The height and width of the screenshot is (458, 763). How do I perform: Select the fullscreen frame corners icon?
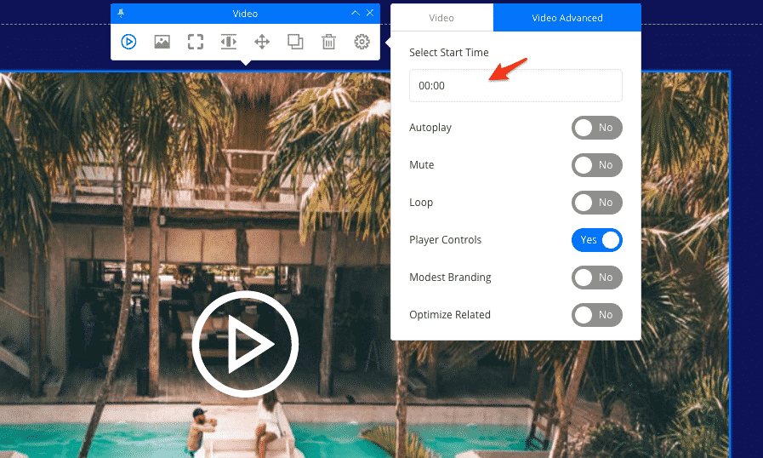click(x=196, y=42)
